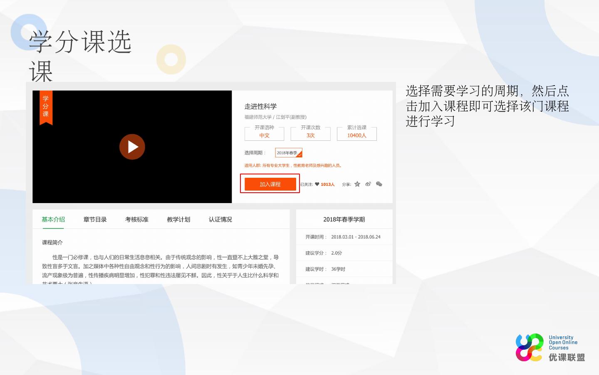Click the 2018年春季学期 panel heading
The image size is (599, 375).
click(x=344, y=219)
